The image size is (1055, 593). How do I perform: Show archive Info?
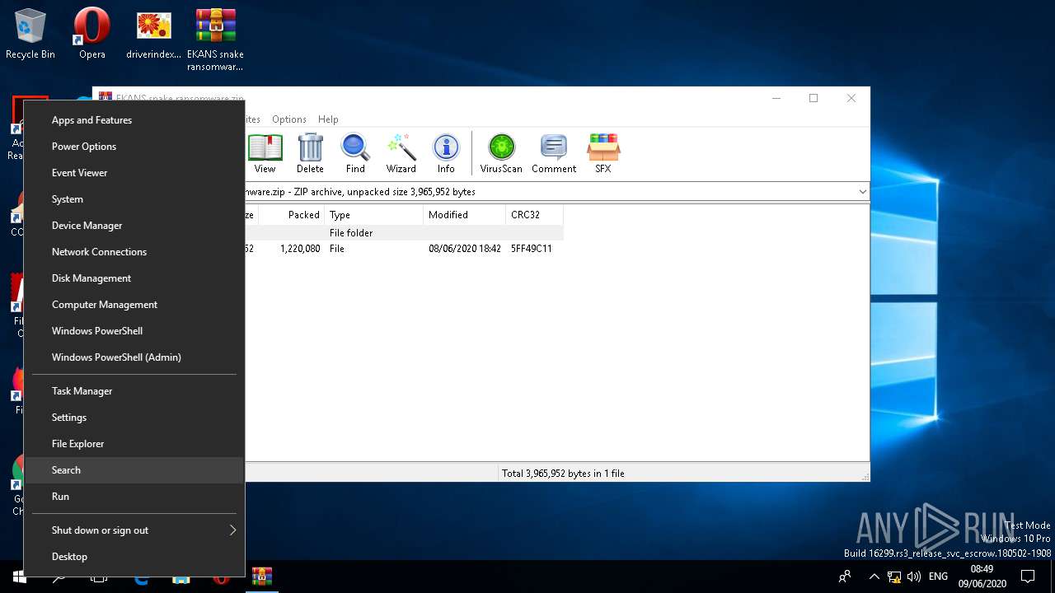coord(446,153)
